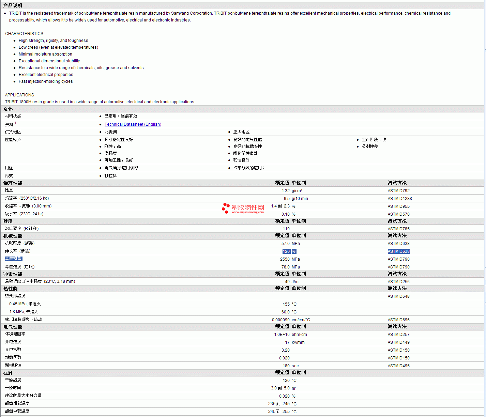Click the APPLICATIONS heading
Image resolution: width=486 pixels, height=417 pixels.
pyautogui.click(x=19, y=95)
